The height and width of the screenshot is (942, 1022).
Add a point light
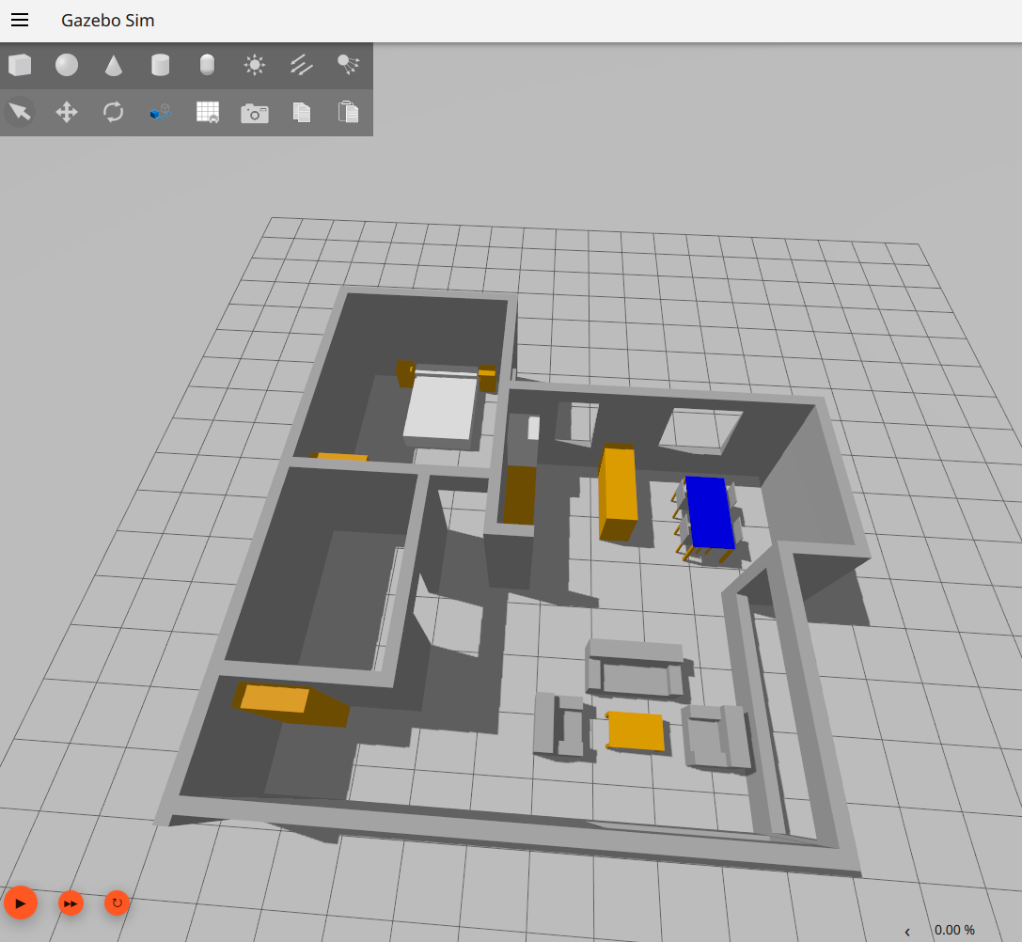[x=254, y=65]
